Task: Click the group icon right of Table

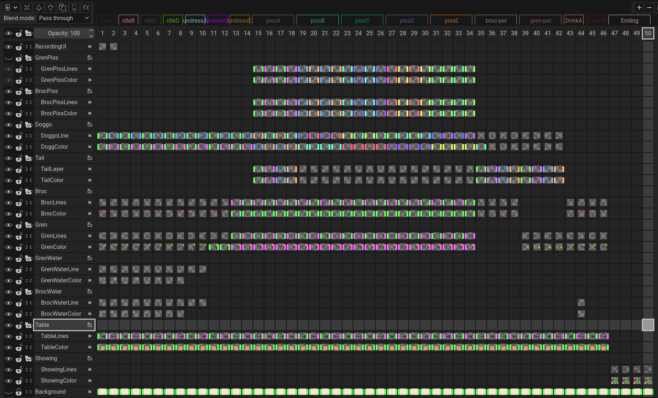Action: click(x=90, y=325)
